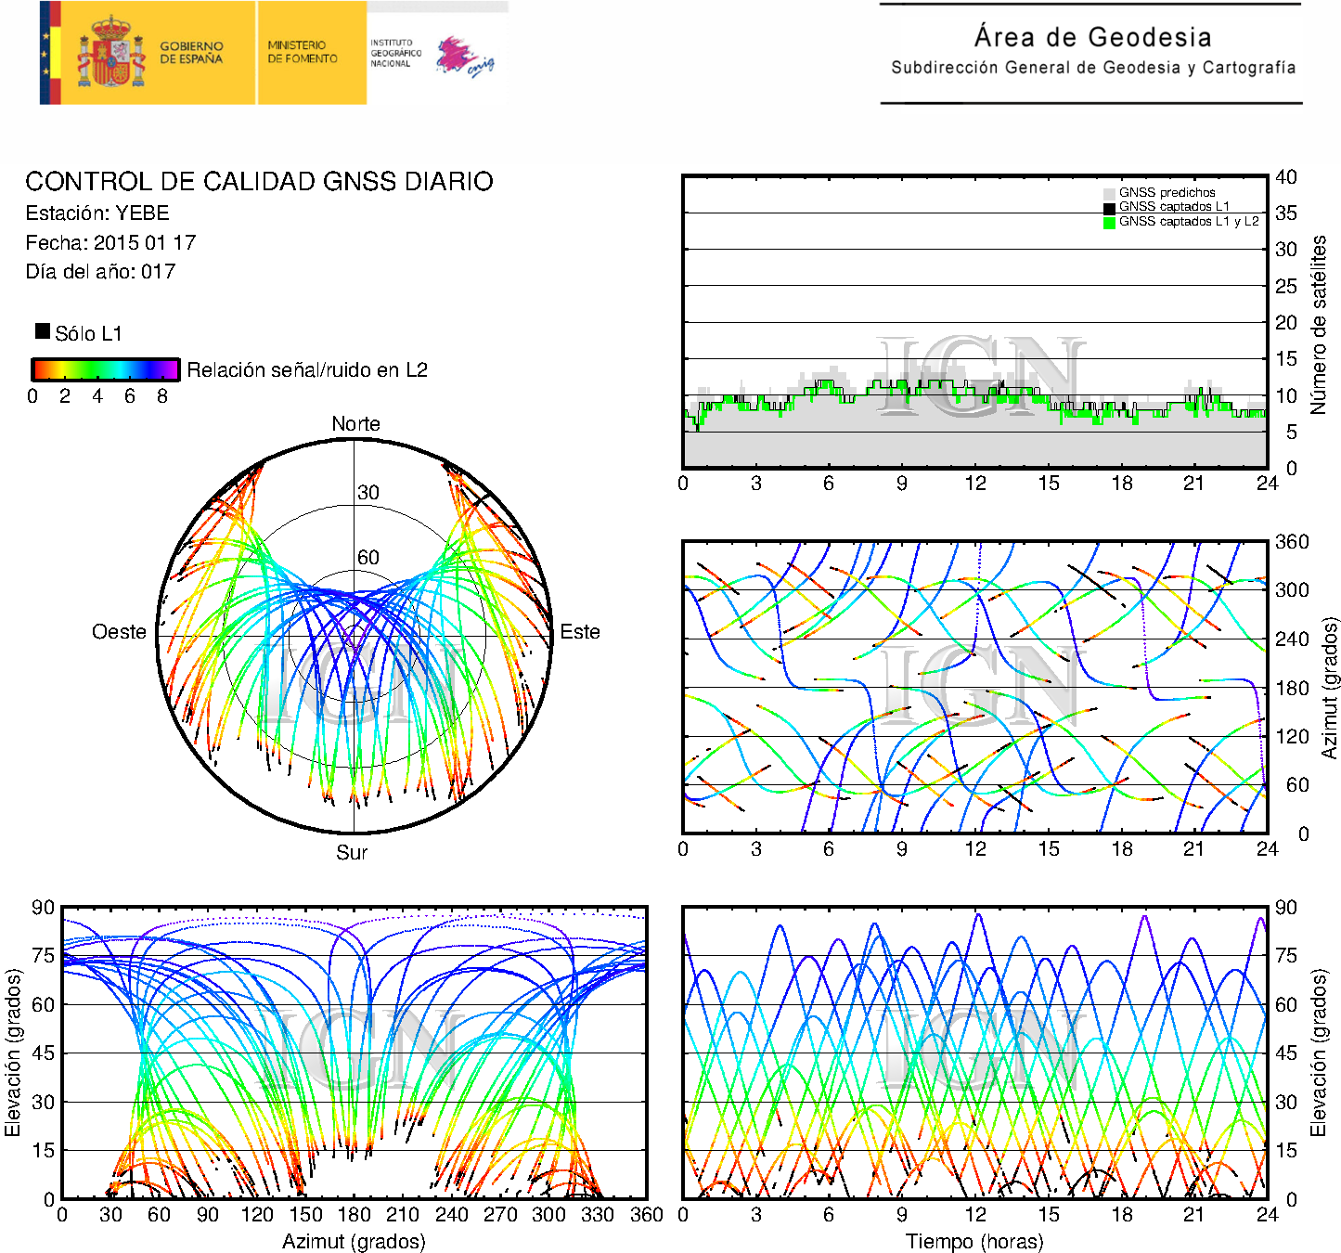This screenshot has width=1341, height=1253.
Task: Click the Subdirección General de Geodesia y Cartografía text
Action: tap(1092, 68)
